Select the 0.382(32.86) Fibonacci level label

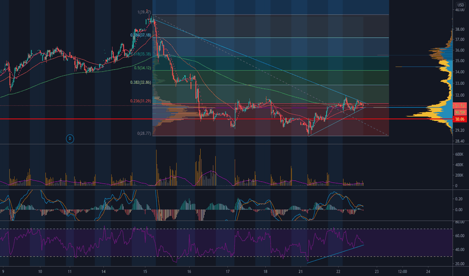tap(140, 82)
